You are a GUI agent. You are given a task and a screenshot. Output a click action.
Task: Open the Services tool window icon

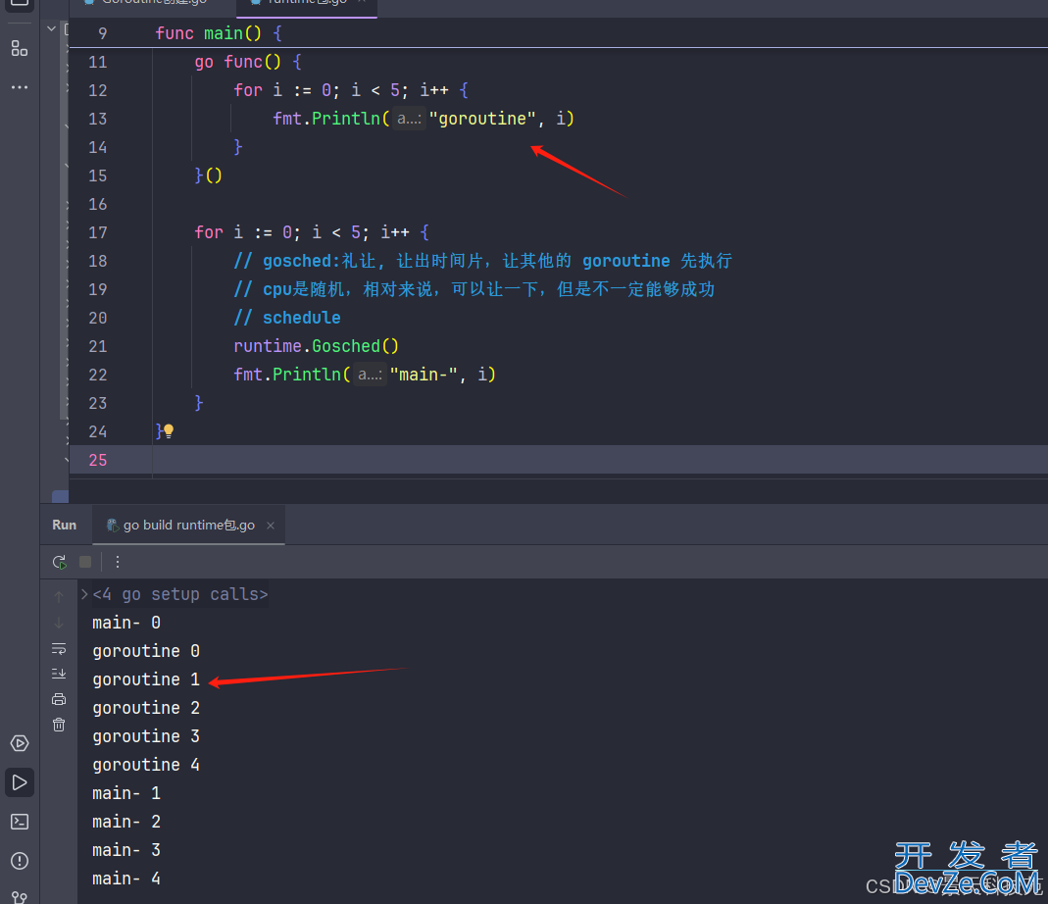coord(20,743)
